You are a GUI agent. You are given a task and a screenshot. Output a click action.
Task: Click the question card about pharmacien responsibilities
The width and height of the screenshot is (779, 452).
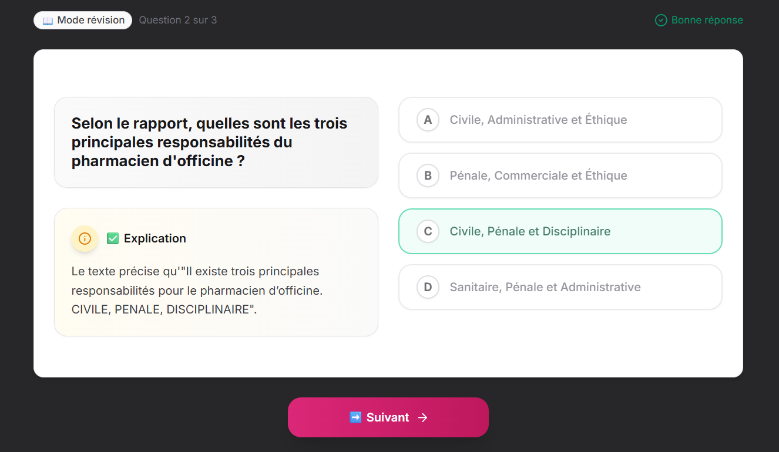tap(216, 142)
